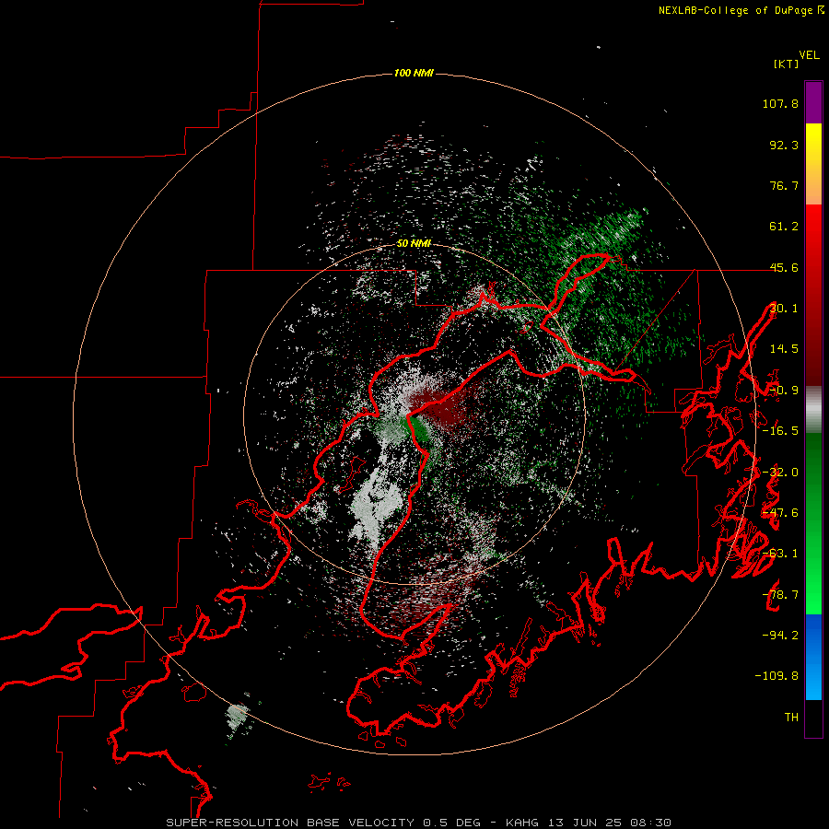The image size is (829, 829).
Task: Click the [KT] units label
Action: pyautogui.click(x=787, y=64)
